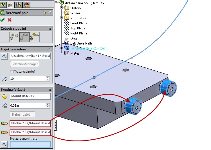The height and width of the screenshot is (150, 211).
Task: Switch to the PropertyManager tab
Action: click(x=11, y=5)
